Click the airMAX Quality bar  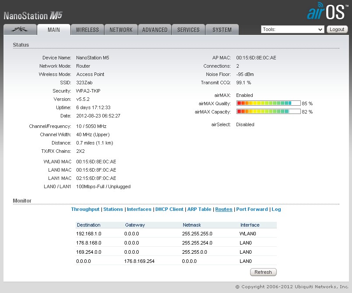click(268, 103)
